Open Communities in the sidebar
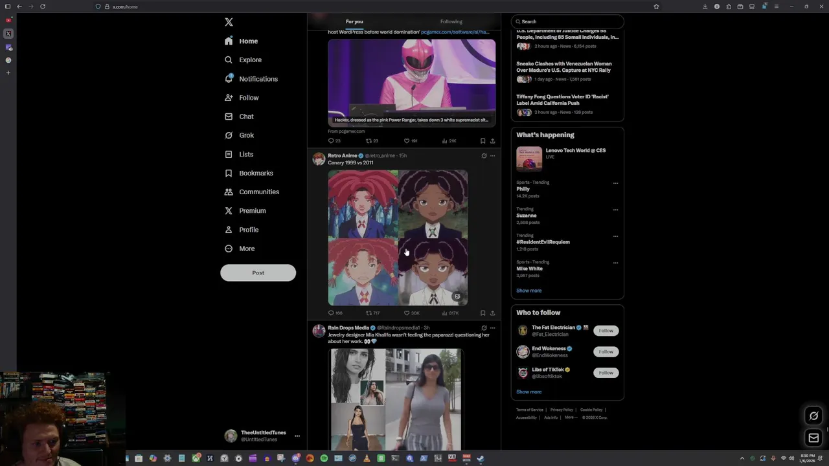This screenshot has height=466, width=829. (x=251, y=192)
